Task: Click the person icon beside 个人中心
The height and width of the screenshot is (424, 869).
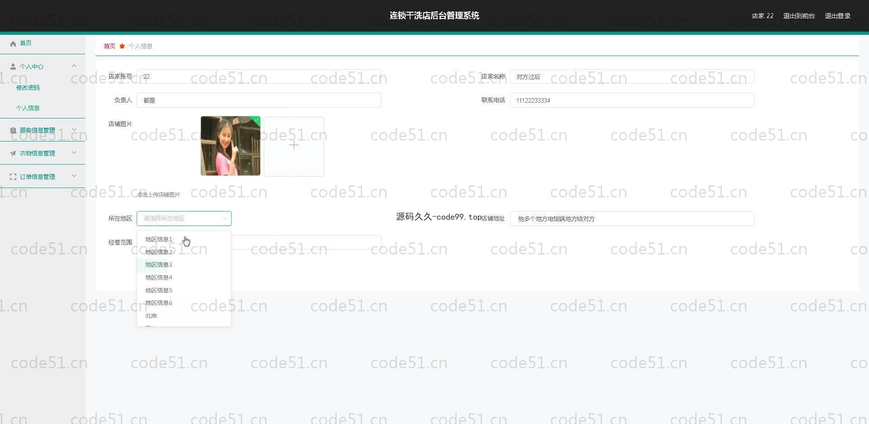Action: pos(13,66)
